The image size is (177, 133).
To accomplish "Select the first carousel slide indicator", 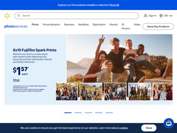I will (x=68, y=113).
